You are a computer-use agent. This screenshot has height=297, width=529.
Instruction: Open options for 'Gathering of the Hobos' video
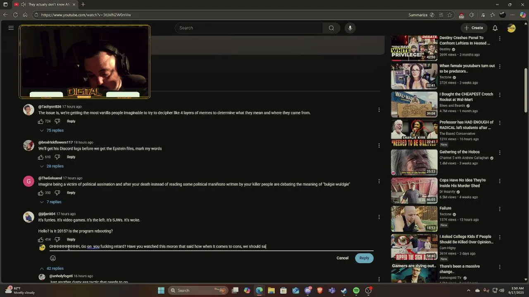tap(500, 153)
